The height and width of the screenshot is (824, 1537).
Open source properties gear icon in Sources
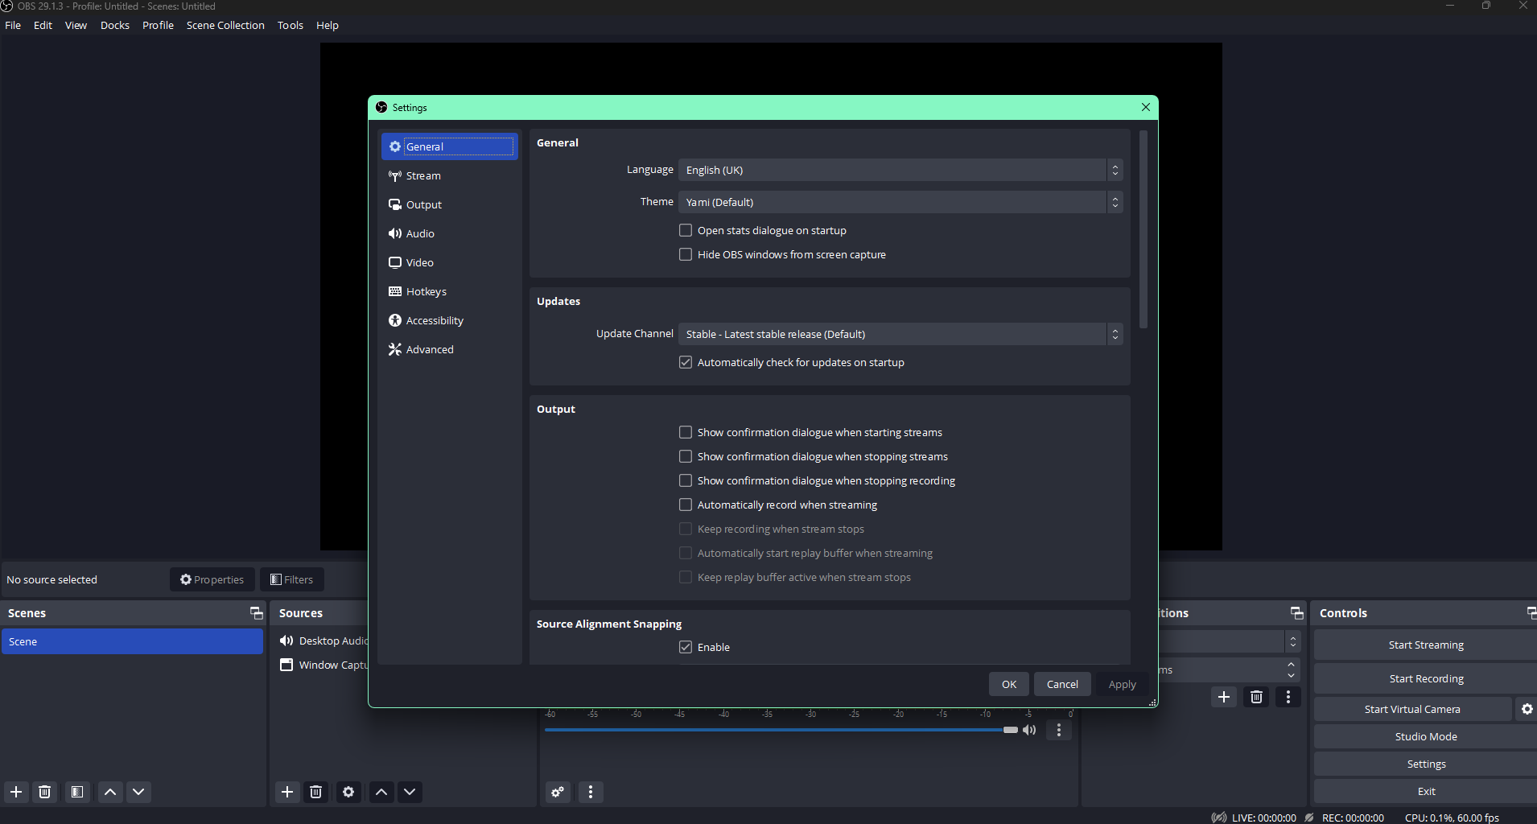coord(348,792)
